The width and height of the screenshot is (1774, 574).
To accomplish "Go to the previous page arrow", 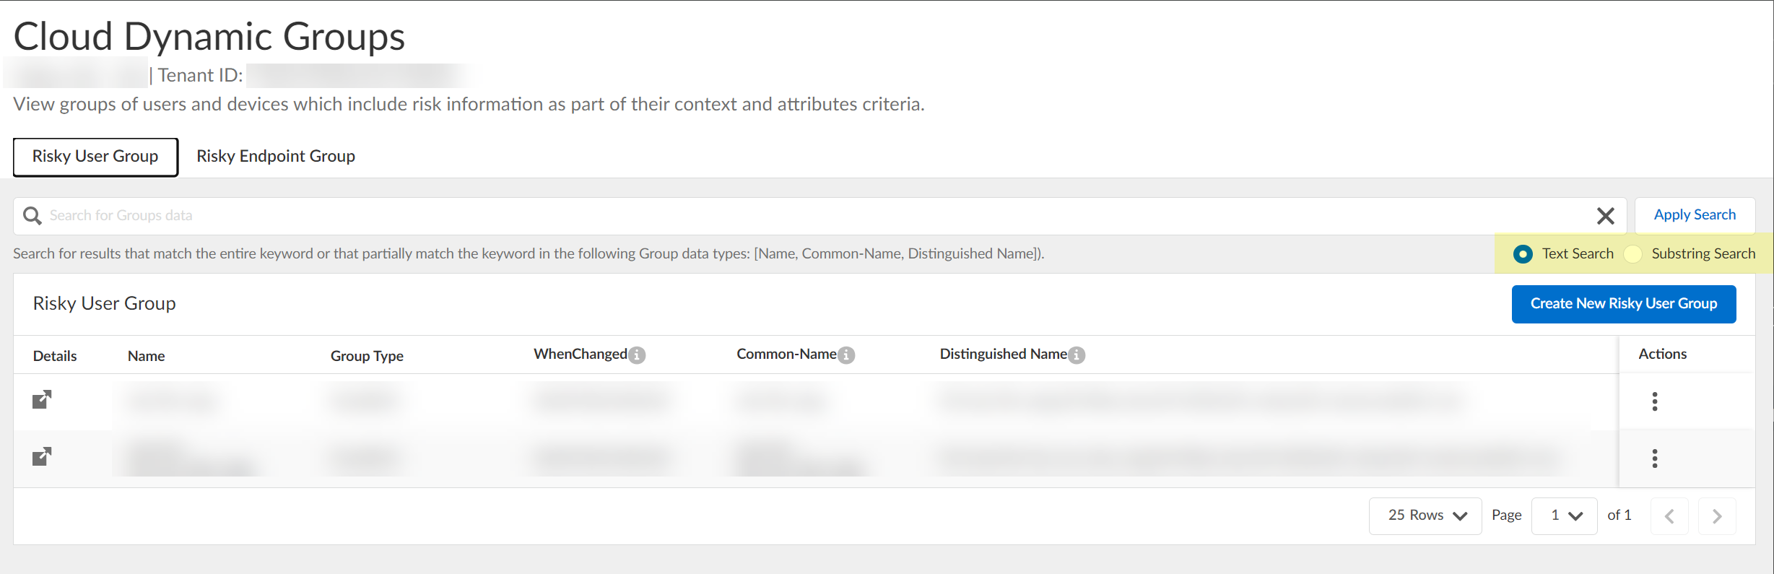I will 1669,516.
